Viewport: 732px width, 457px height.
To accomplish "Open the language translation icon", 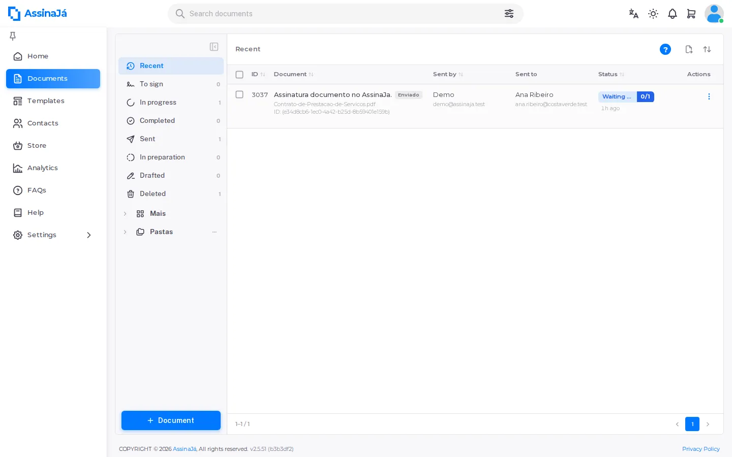I will click(x=633, y=14).
